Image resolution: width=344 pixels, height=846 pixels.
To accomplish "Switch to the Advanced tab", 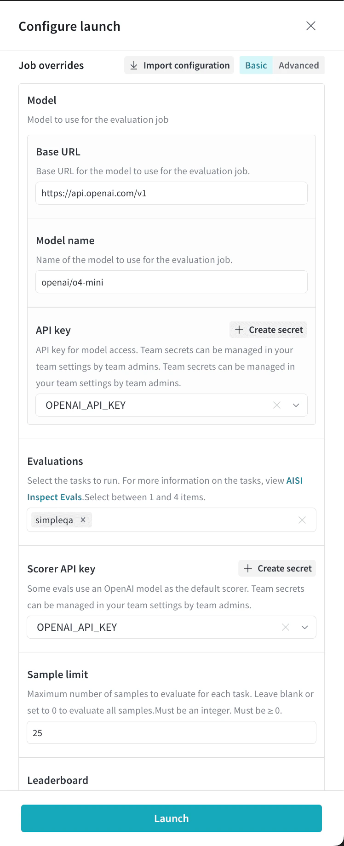I will coord(298,65).
